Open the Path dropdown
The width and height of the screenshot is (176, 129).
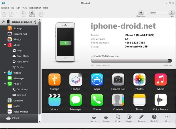point(41,13)
